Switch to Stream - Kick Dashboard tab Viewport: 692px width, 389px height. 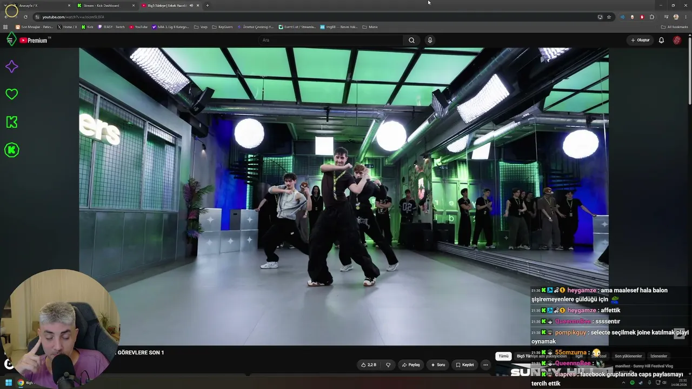[x=103, y=5]
